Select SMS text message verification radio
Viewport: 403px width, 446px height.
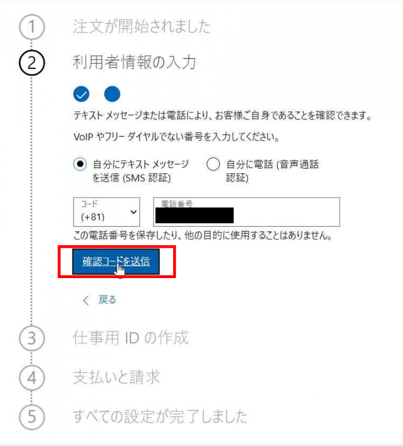tap(80, 164)
